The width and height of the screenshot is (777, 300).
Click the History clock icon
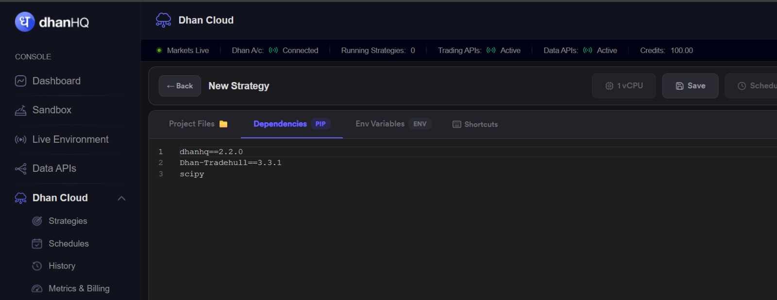[x=37, y=266]
